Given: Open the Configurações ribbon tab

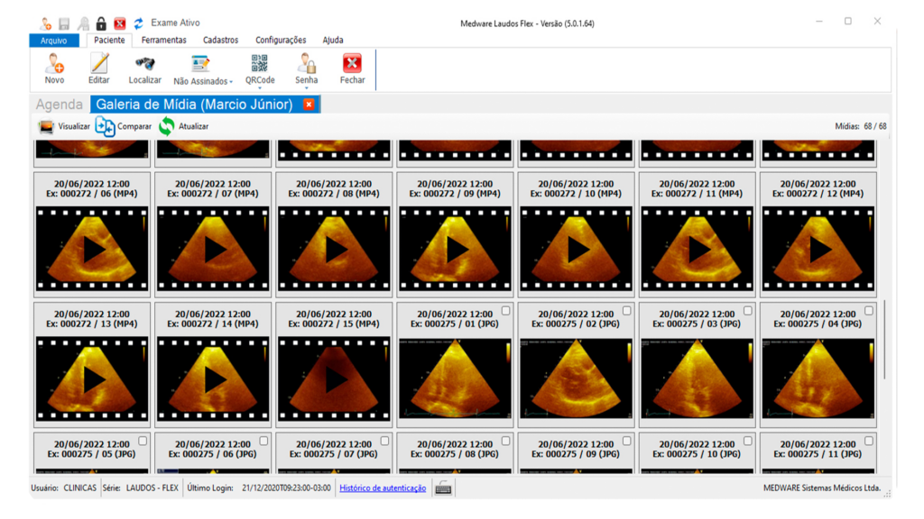Looking at the screenshot, I should tap(281, 40).
